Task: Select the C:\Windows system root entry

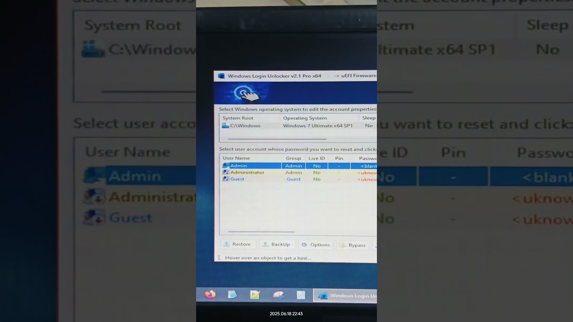Action: coord(245,126)
